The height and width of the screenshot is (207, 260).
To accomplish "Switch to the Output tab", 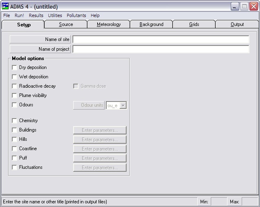I will (237, 24).
